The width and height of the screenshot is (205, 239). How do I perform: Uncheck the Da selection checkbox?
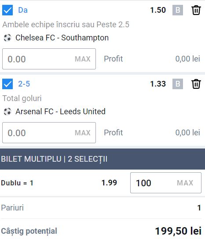(x=7, y=10)
